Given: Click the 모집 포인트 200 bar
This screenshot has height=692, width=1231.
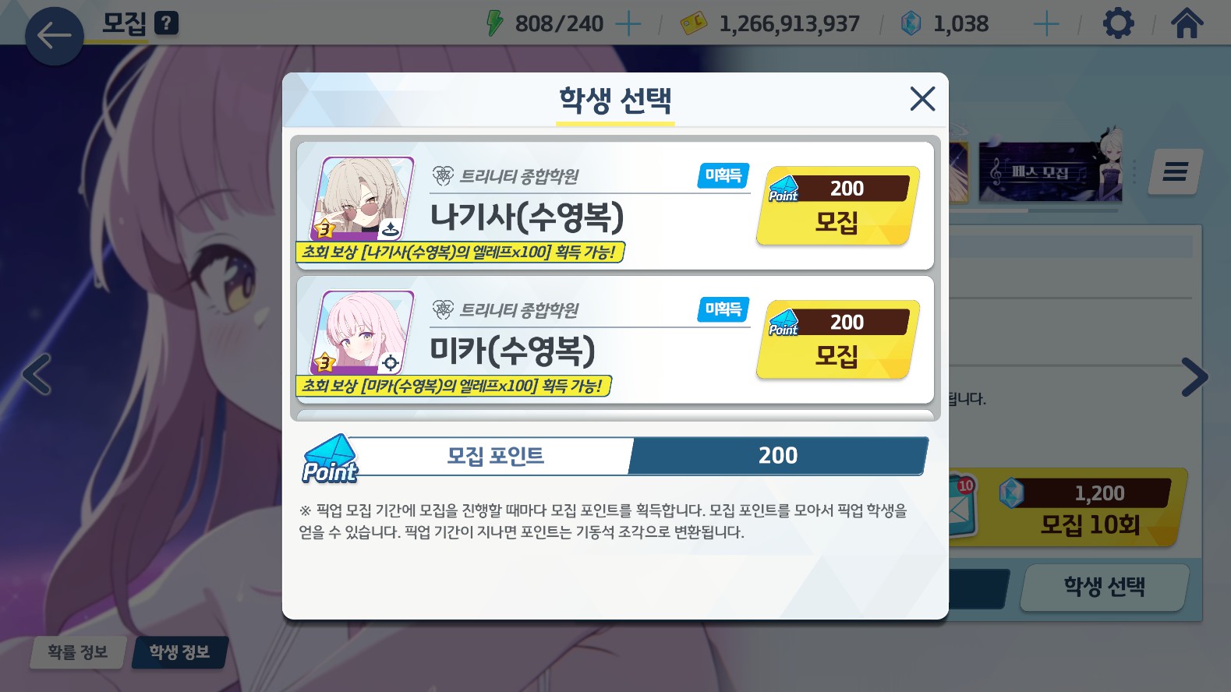Looking at the screenshot, I should click(x=615, y=456).
